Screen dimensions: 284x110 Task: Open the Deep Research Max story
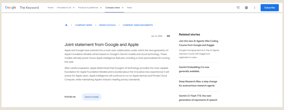click(x=198, y=83)
